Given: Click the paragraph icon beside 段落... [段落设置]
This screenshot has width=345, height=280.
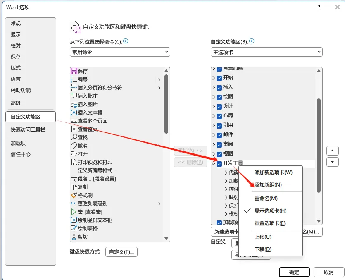Looking at the screenshot, I should coord(74,179).
